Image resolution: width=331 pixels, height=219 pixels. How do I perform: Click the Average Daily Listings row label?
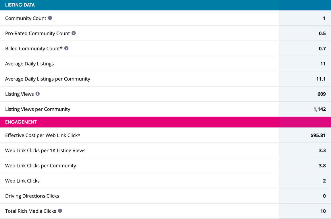(x=29, y=64)
